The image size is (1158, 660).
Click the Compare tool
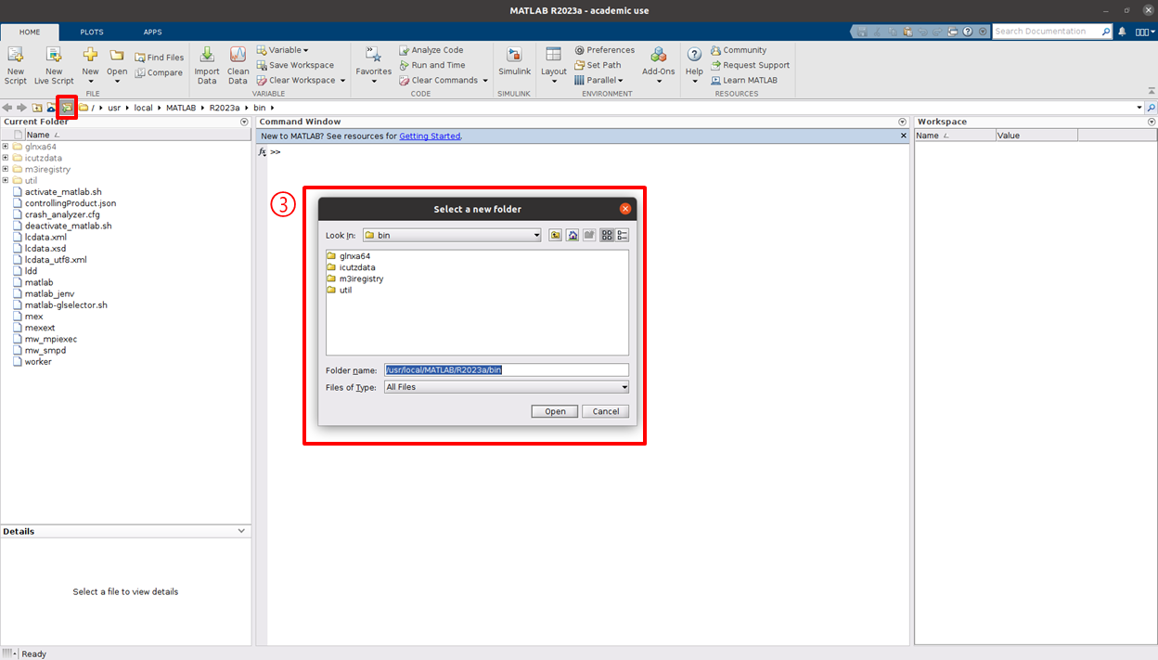pyautogui.click(x=159, y=72)
